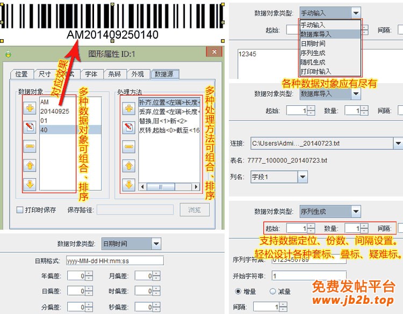This screenshot has height=314, width=403.
Task: Click the 日期格式 input field
Action: click(114, 261)
